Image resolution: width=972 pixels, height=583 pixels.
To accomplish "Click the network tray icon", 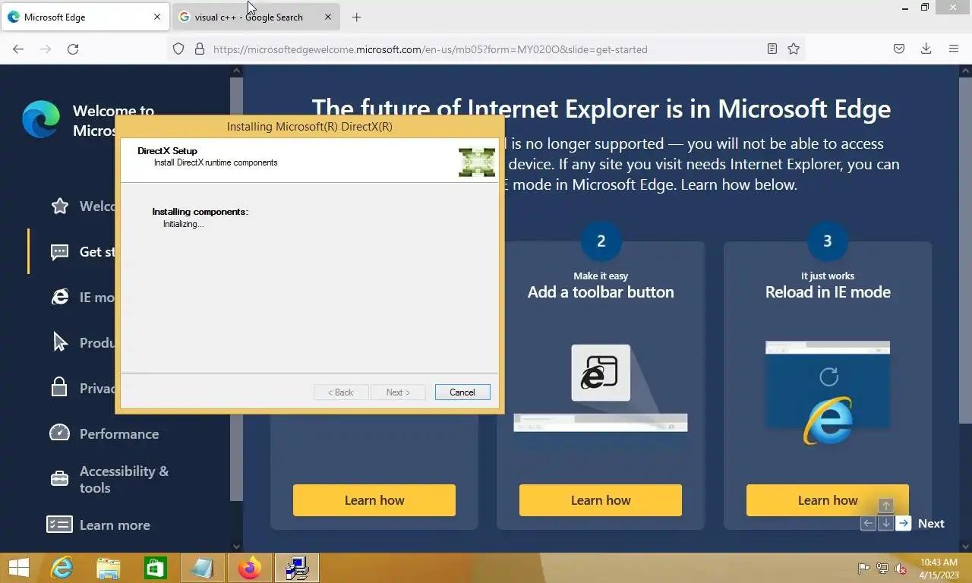I will coord(882,568).
